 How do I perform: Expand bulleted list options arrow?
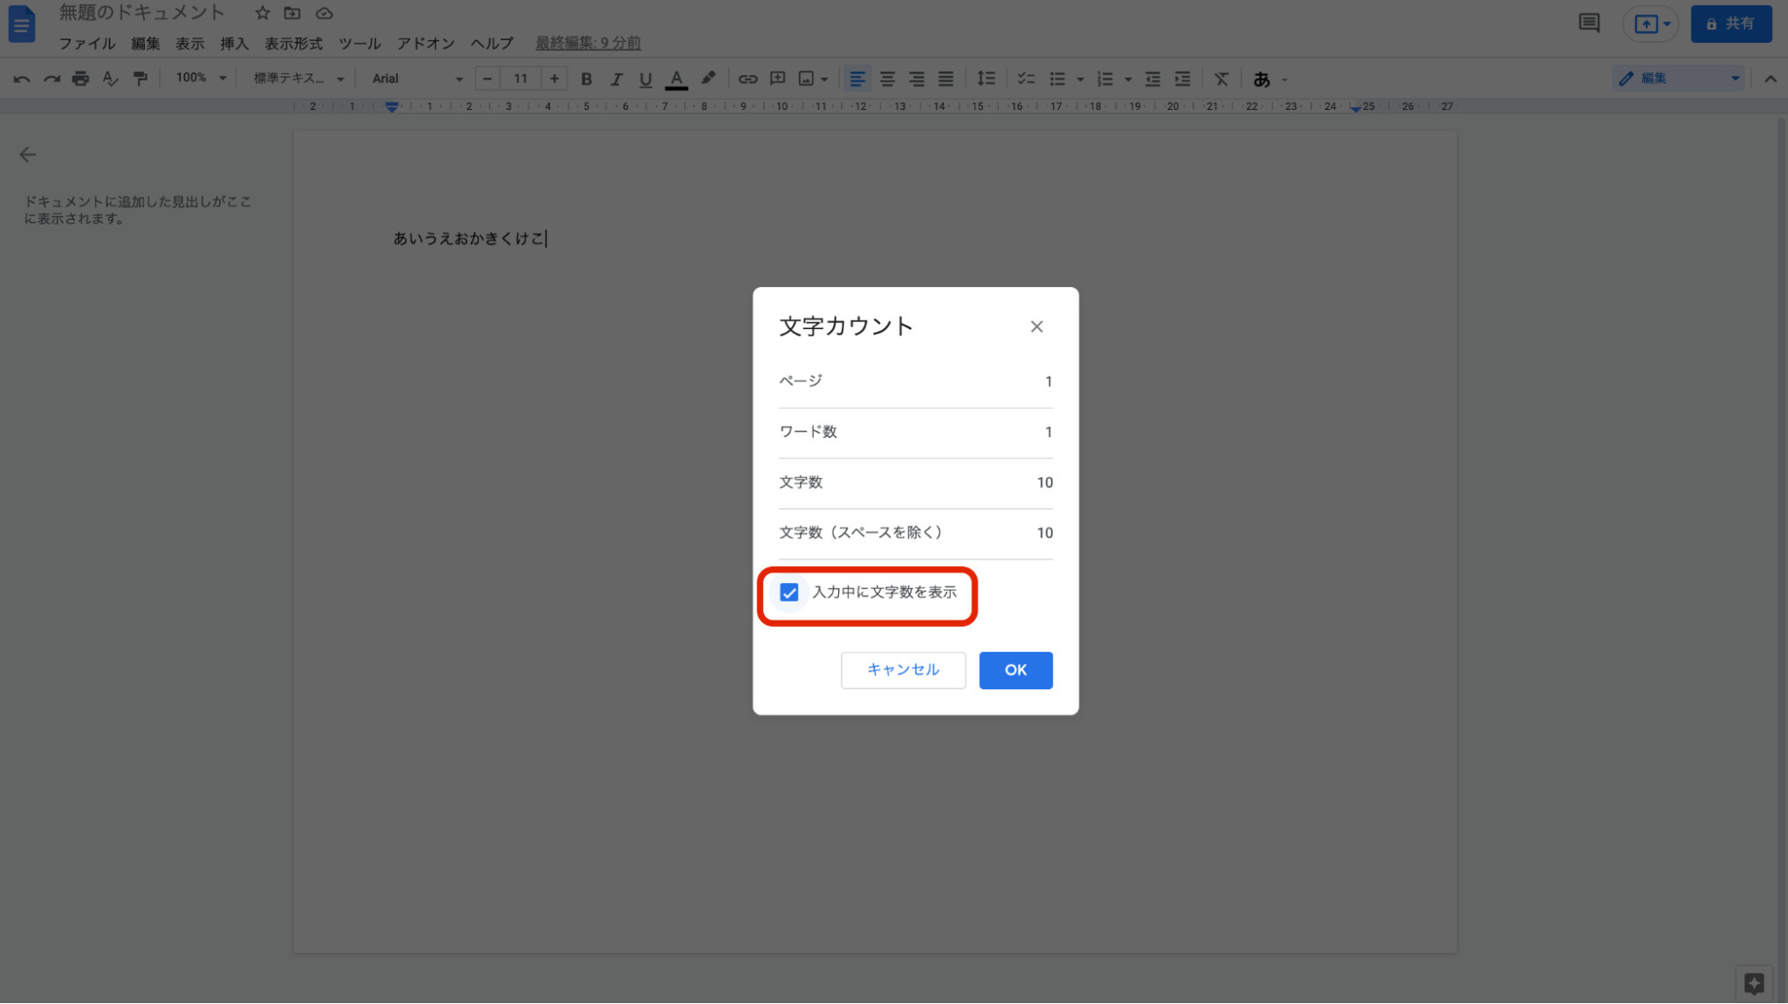[1080, 79]
